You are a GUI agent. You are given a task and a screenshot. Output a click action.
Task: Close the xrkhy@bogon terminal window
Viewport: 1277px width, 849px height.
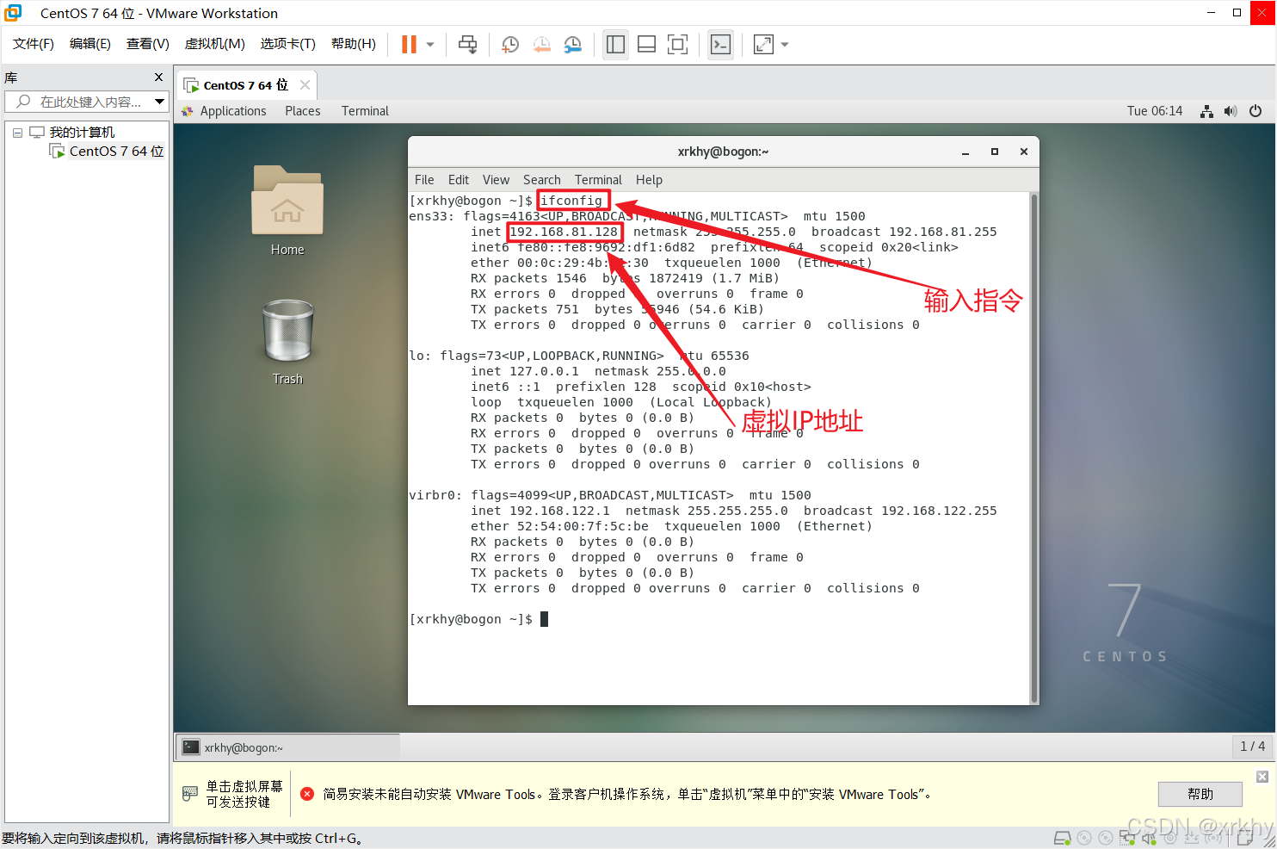click(x=1024, y=152)
